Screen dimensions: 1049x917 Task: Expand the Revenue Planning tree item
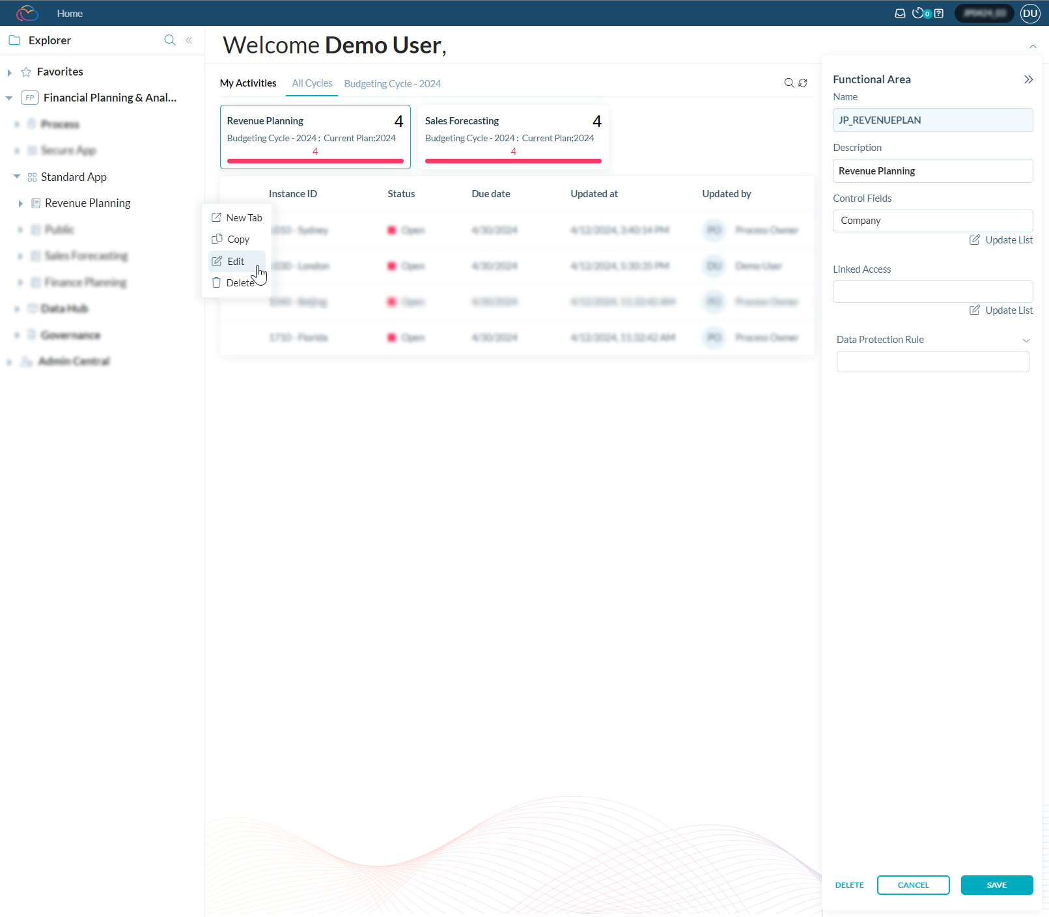(x=21, y=204)
